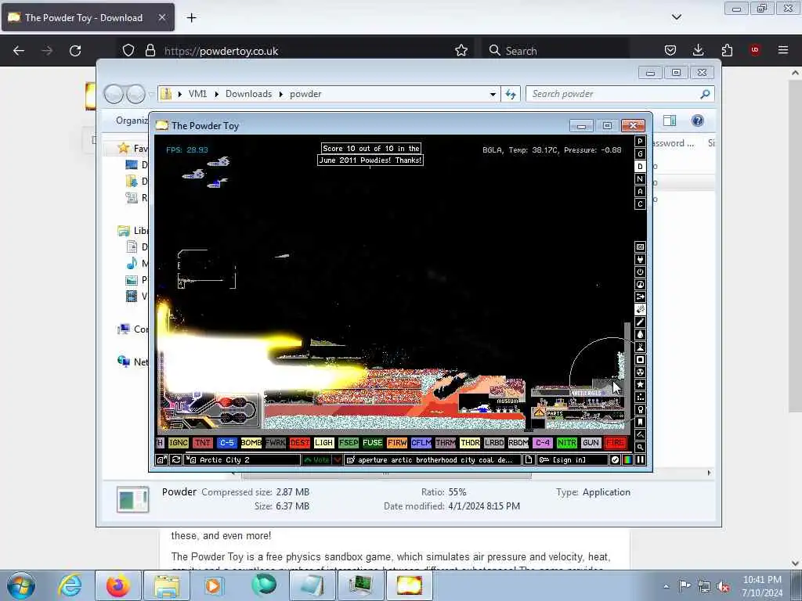Toggle Newtonian gravity N option
The width and height of the screenshot is (802, 601).
pyautogui.click(x=640, y=179)
